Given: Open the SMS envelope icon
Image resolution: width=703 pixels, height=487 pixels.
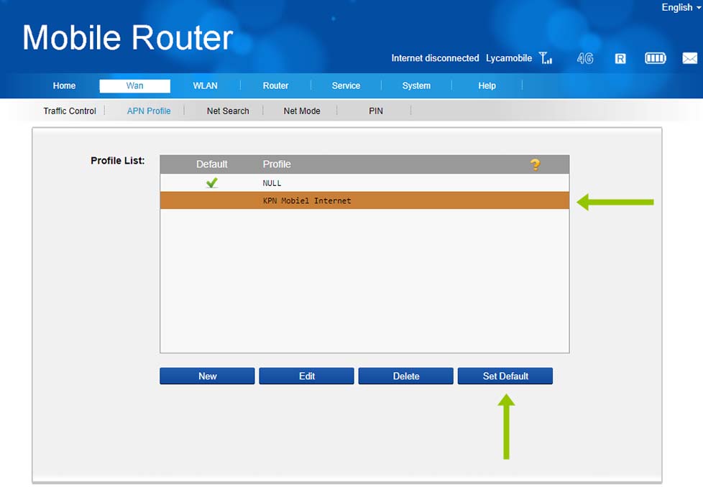Looking at the screenshot, I should (x=690, y=58).
